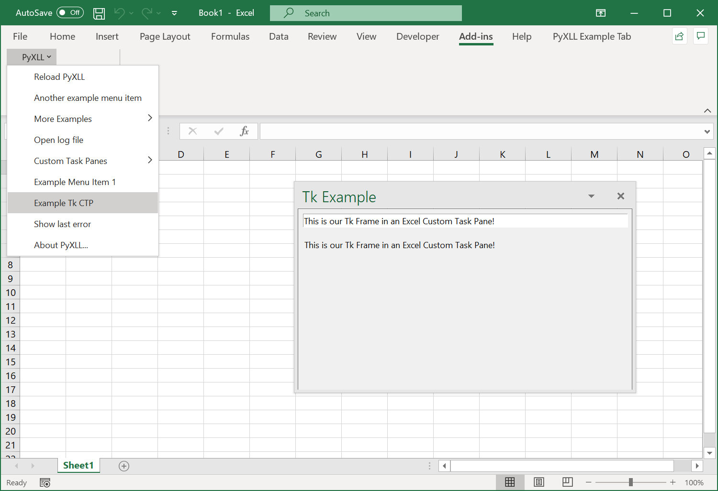The width and height of the screenshot is (718, 491).
Task: Switch to the Formulas tab
Action: pos(230,36)
